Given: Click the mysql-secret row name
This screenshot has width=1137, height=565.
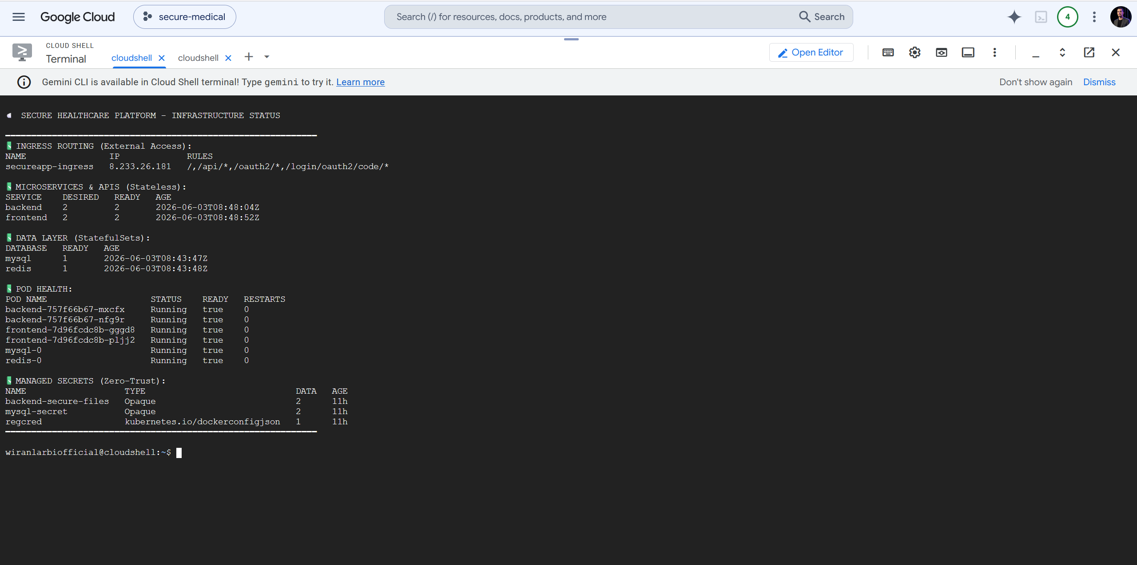Looking at the screenshot, I should tap(36, 411).
